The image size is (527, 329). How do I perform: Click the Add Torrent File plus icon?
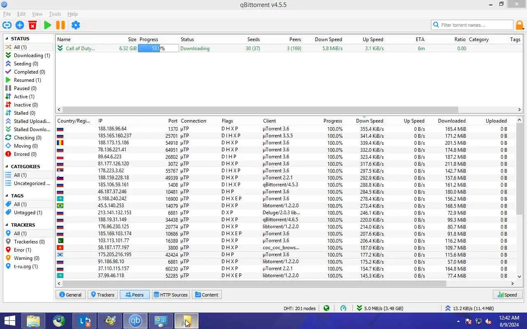(x=20, y=25)
